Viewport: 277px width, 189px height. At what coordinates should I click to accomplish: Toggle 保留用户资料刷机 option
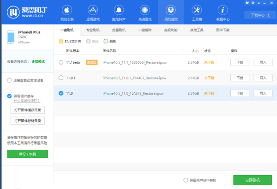click(x=186, y=180)
